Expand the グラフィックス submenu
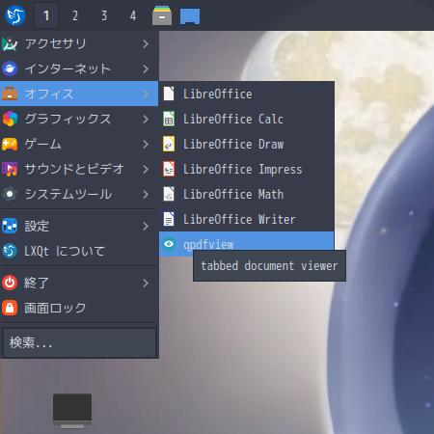The width and height of the screenshot is (434, 434). [x=79, y=119]
